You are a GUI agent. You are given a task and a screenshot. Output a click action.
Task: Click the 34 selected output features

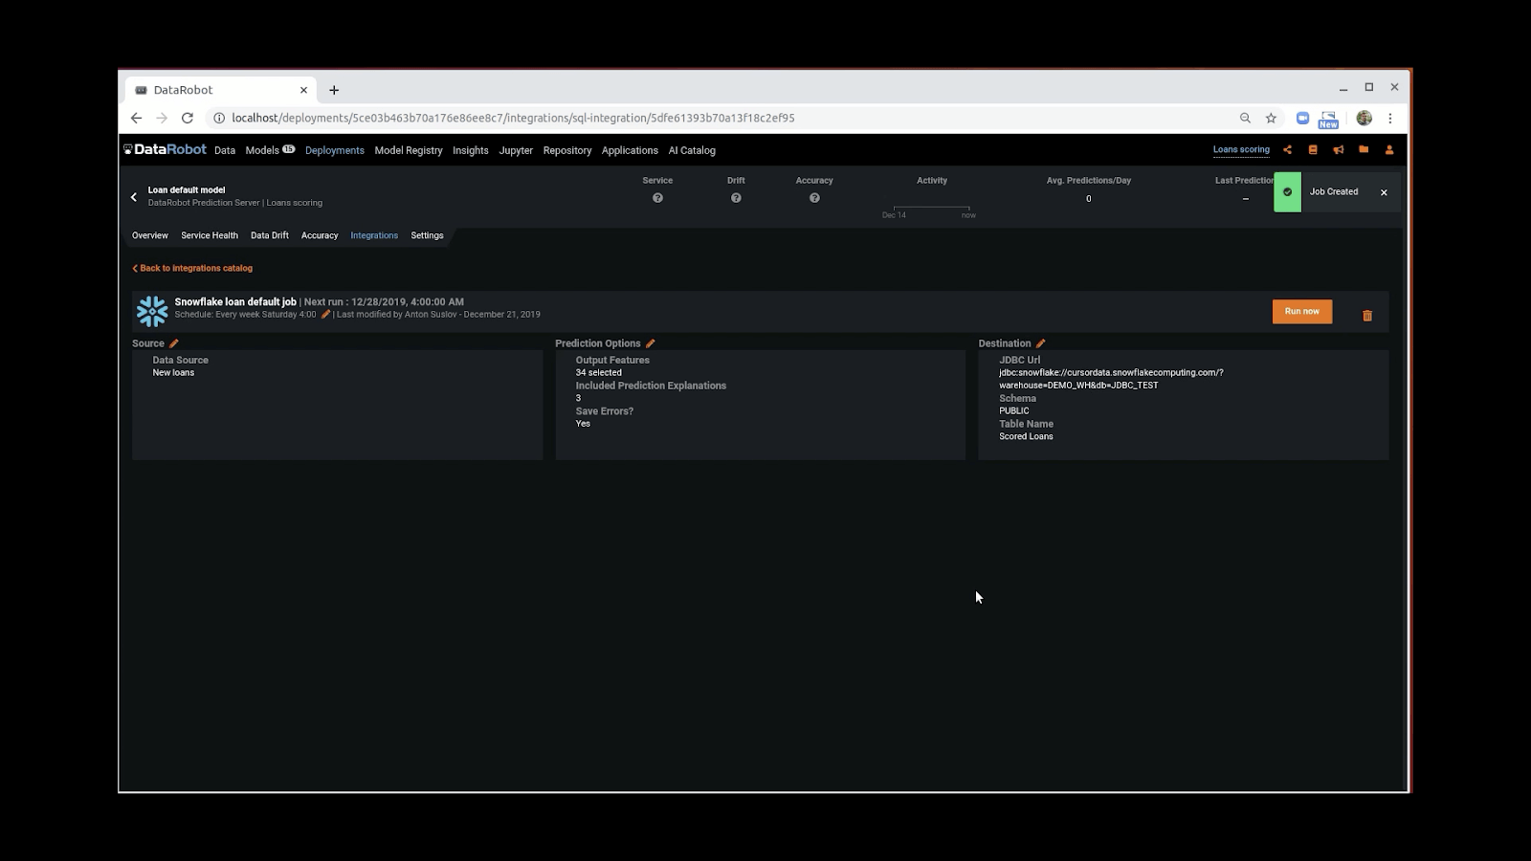pyautogui.click(x=598, y=373)
